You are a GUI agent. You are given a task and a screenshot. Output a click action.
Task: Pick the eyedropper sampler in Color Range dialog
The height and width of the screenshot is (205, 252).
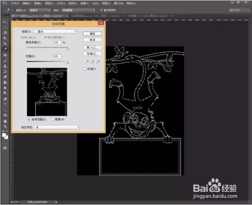pyautogui.click(x=87, y=62)
